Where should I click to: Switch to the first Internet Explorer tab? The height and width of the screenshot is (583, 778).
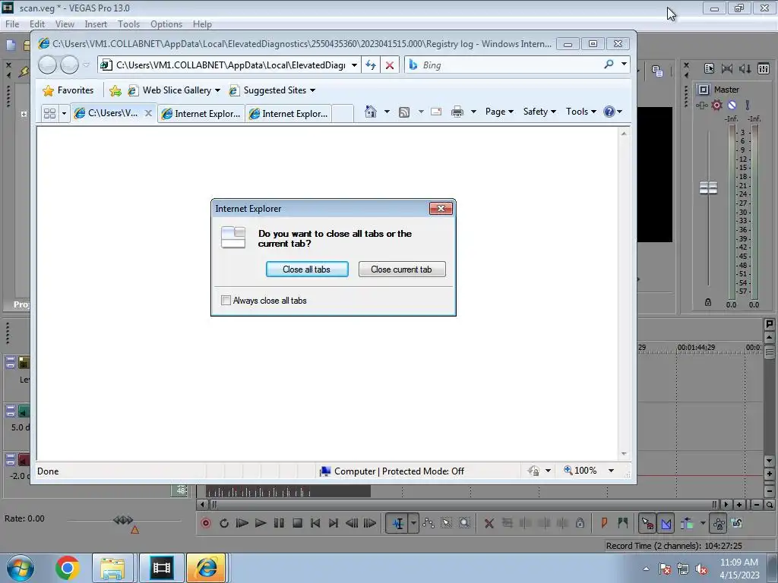201,114
